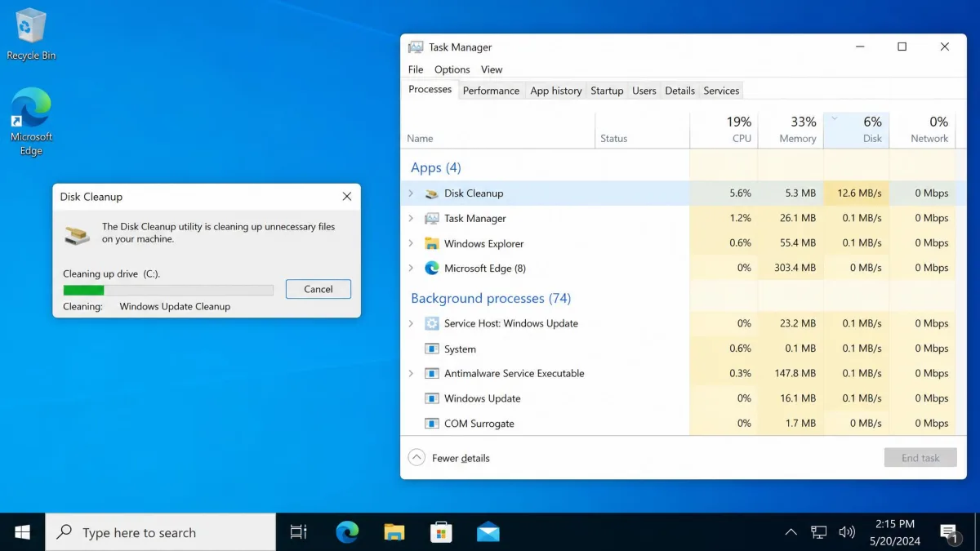Open Task View on the taskbar
The height and width of the screenshot is (551, 980).
(x=299, y=532)
